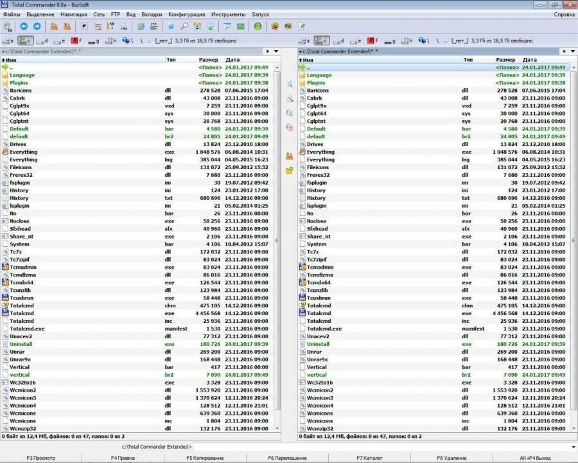Switch the left panel to drive d
Screen dimensions: 578x463
[x=41, y=41]
